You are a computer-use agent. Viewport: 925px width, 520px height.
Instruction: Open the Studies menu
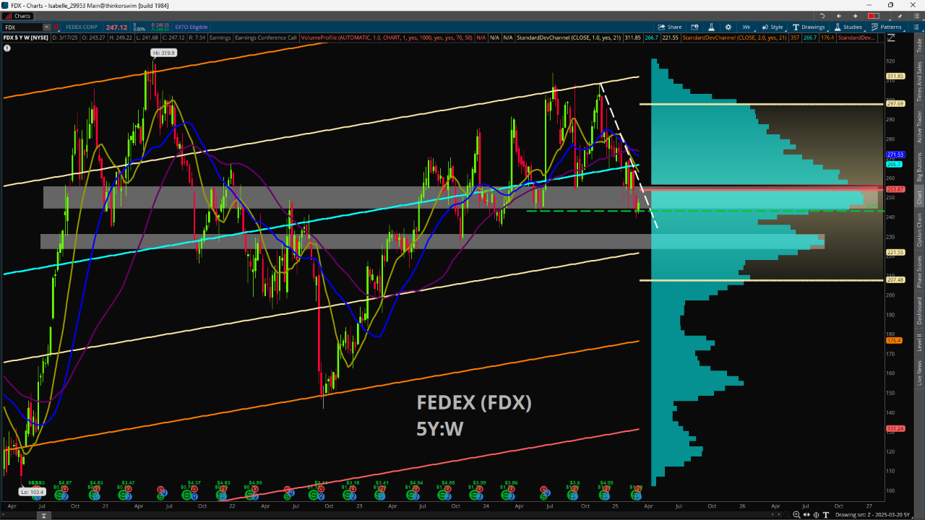tap(848, 27)
